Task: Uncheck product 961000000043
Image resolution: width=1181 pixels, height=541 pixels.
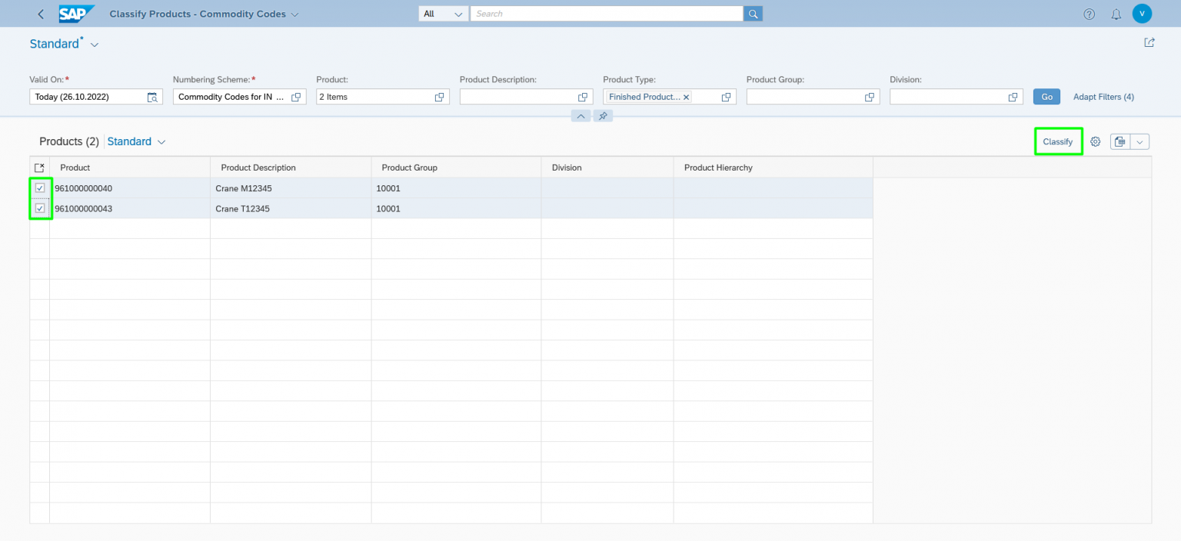Action: point(39,207)
